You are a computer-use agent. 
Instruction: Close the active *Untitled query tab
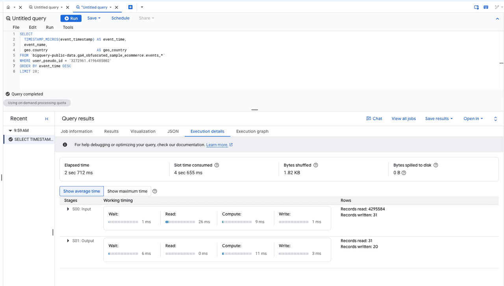pyautogui.click(x=117, y=7)
